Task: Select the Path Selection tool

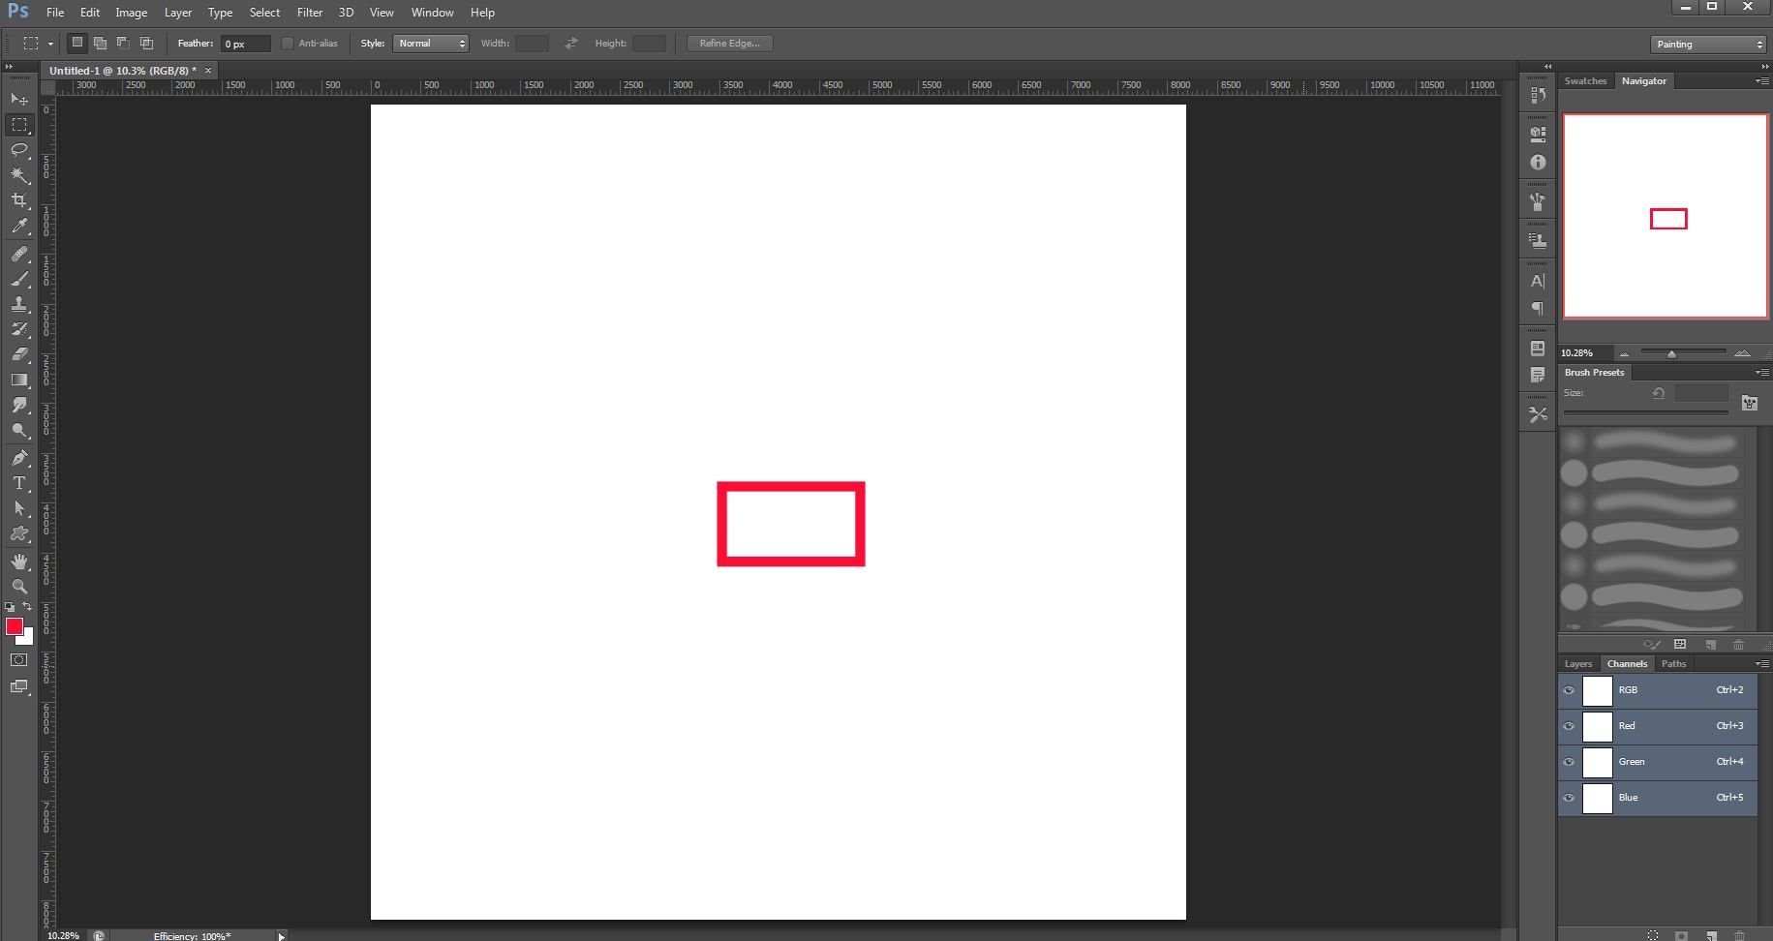Action: [x=19, y=508]
